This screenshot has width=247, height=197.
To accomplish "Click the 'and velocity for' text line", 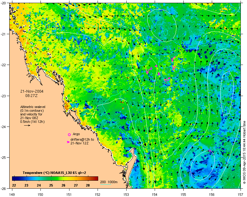I will coord(31,115).
